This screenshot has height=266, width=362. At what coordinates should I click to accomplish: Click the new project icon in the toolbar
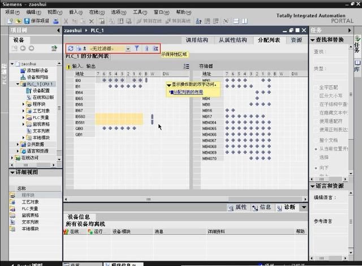pos(10,22)
